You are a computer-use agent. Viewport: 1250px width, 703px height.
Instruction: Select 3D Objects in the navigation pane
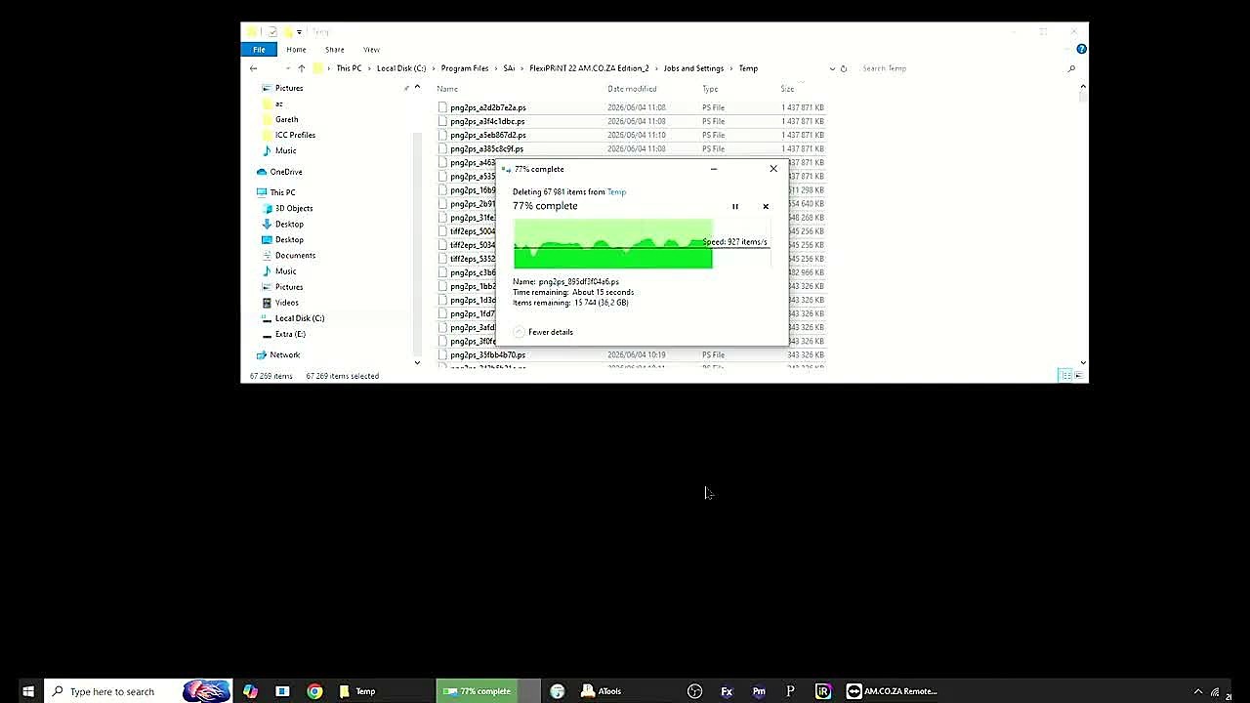[287, 208]
